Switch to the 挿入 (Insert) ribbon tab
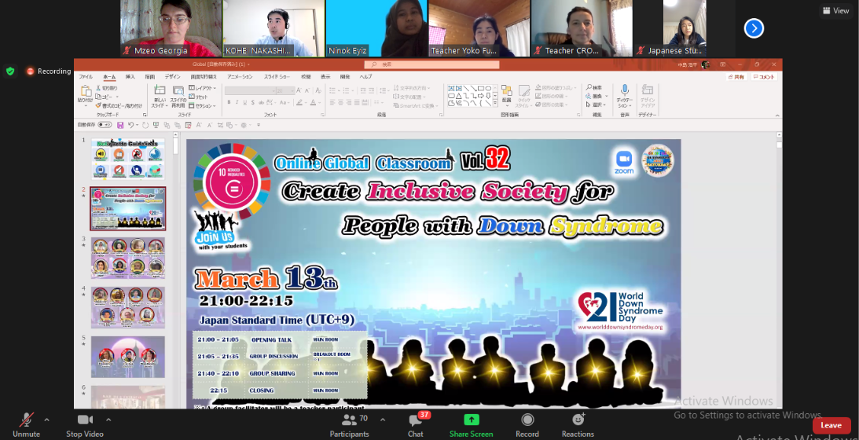Screen dimensions: 859x440 [130, 77]
